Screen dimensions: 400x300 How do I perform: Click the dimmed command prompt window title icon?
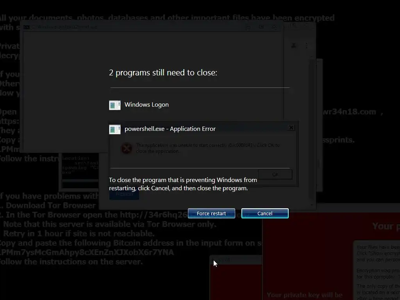[27, 27]
